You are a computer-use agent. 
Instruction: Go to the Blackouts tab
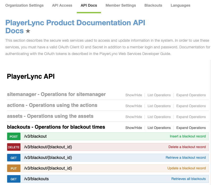[153, 5]
